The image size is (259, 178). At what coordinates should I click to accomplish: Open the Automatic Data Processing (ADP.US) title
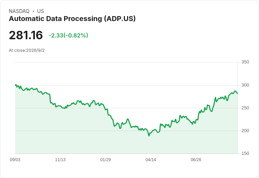coord(72,19)
